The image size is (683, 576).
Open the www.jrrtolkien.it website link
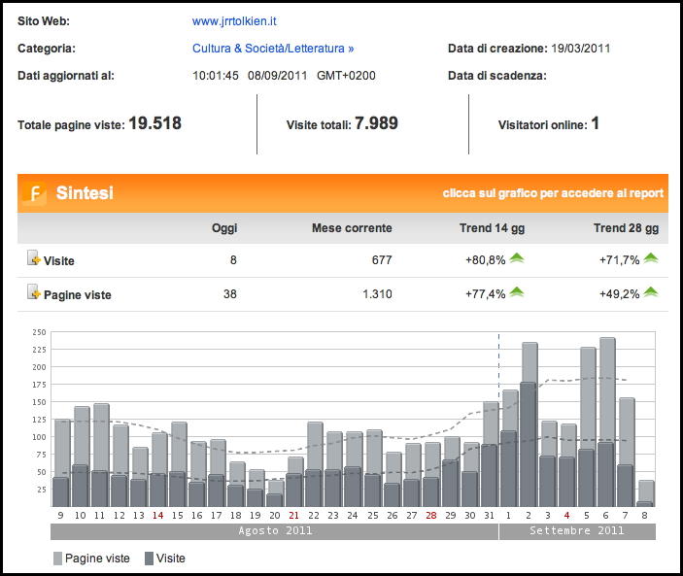pos(236,21)
